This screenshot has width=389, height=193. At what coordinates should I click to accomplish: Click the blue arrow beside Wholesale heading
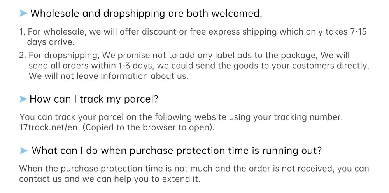[x=23, y=13]
